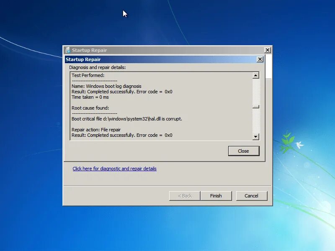Viewport: 335px width, 251px height.
Task: Click the Cancel button
Action: tap(252, 196)
